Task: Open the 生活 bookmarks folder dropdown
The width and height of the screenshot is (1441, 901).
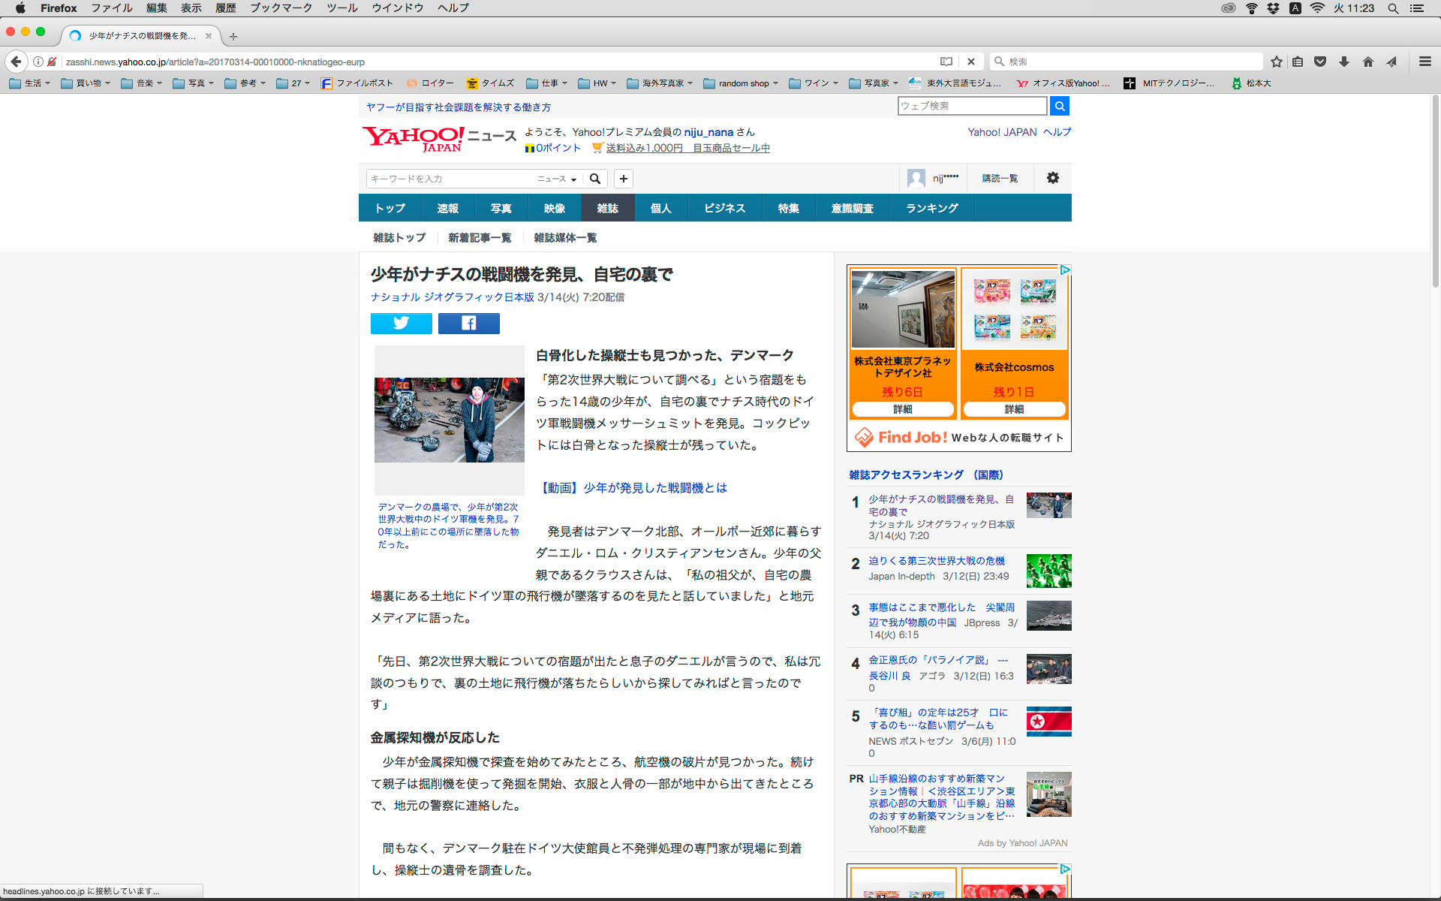Action: pos(29,83)
